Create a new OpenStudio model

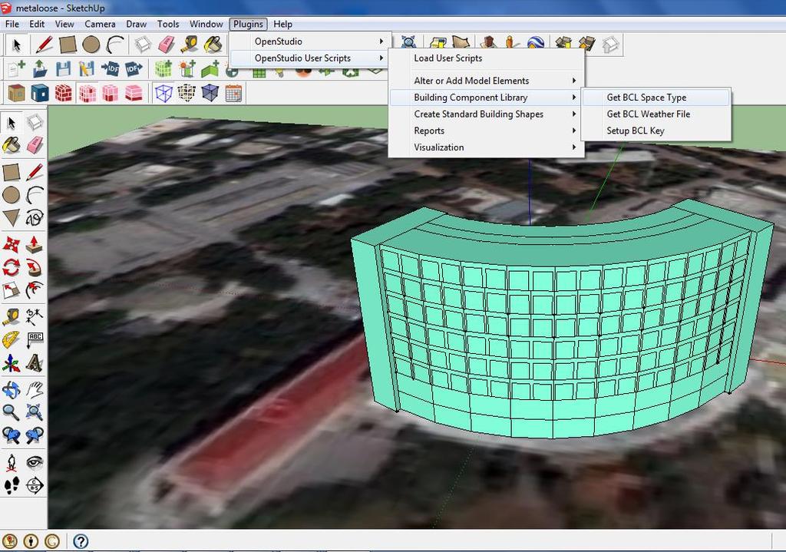17,68
